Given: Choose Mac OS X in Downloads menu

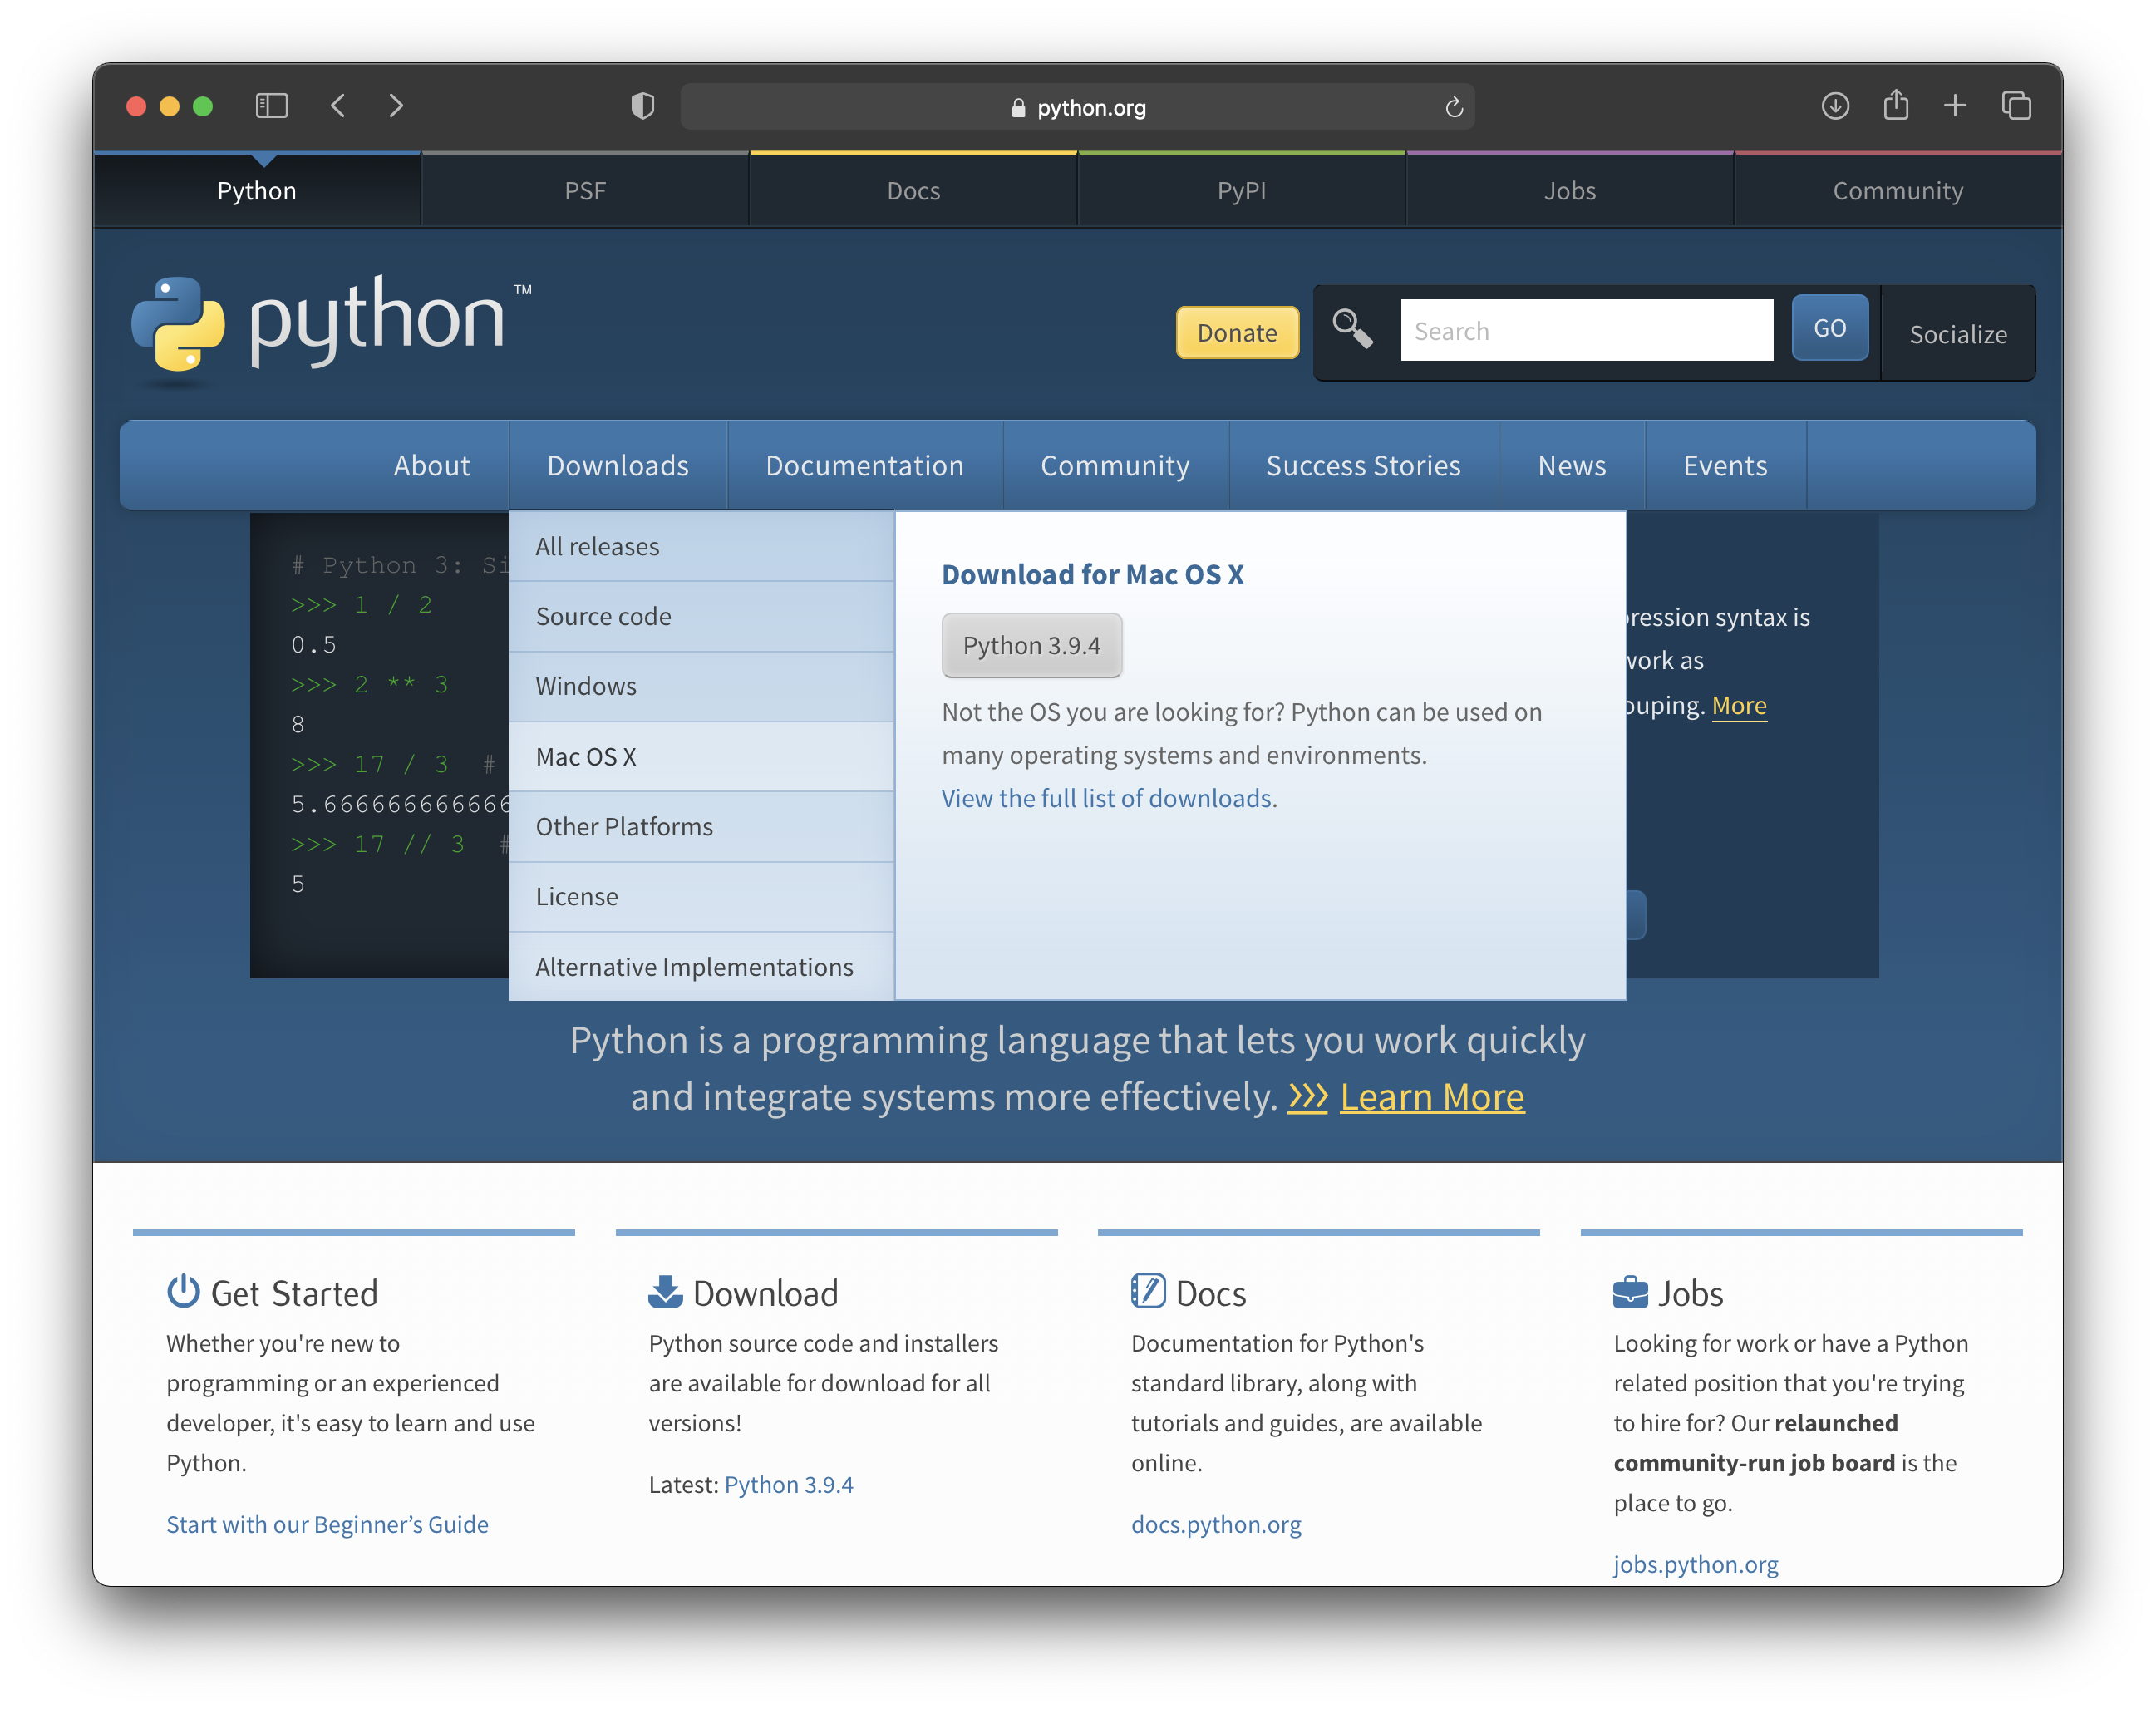Looking at the screenshot, I should pyautogui.click(x=701, y=756).
